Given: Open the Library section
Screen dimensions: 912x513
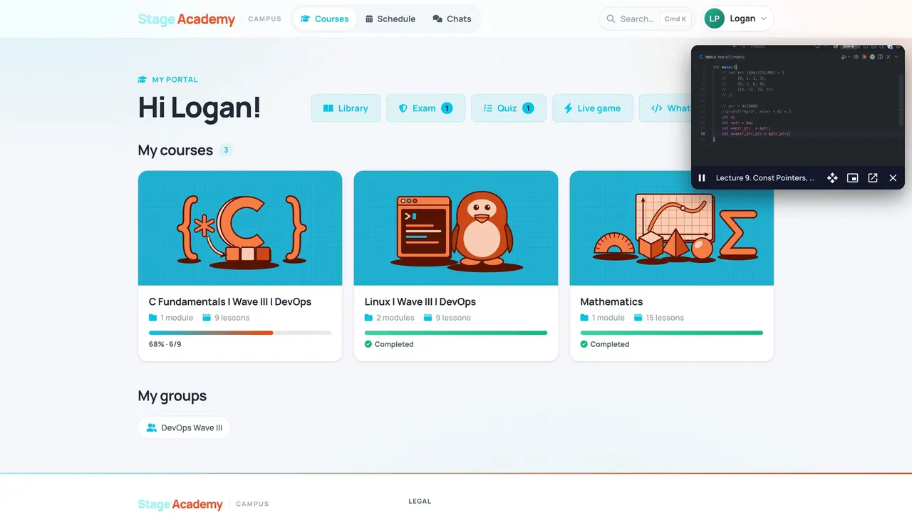Looking at the screenshot, I should [346, 108].
